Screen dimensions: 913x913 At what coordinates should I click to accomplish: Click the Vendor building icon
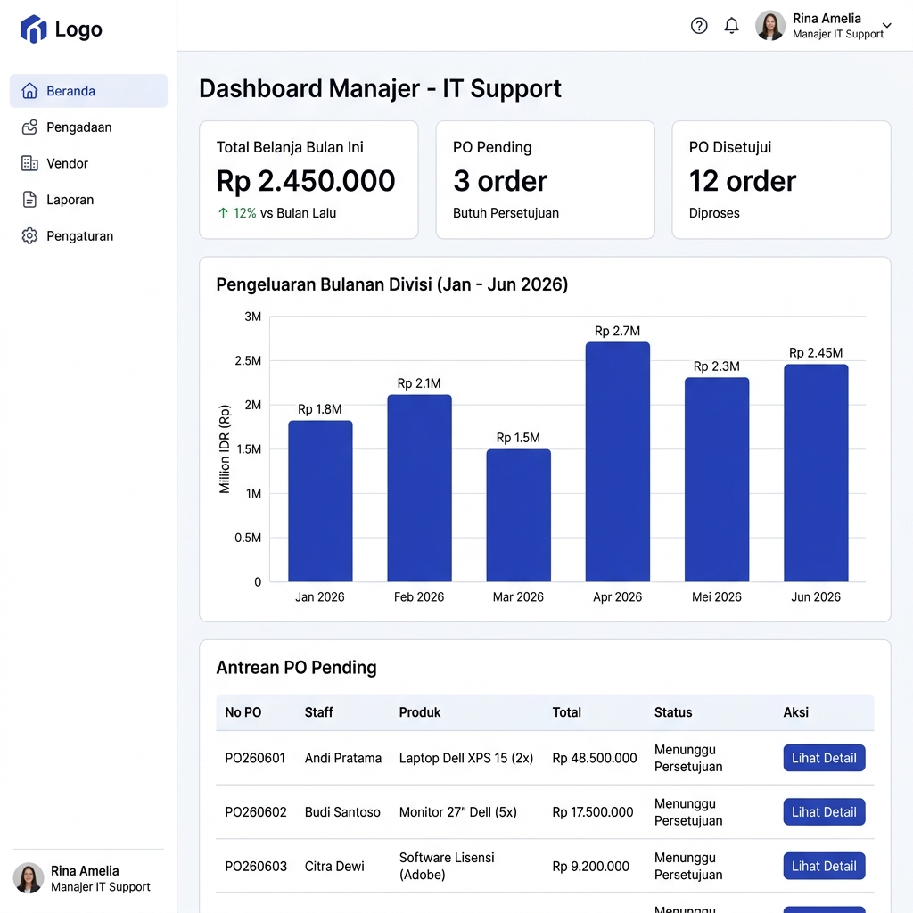29,163
